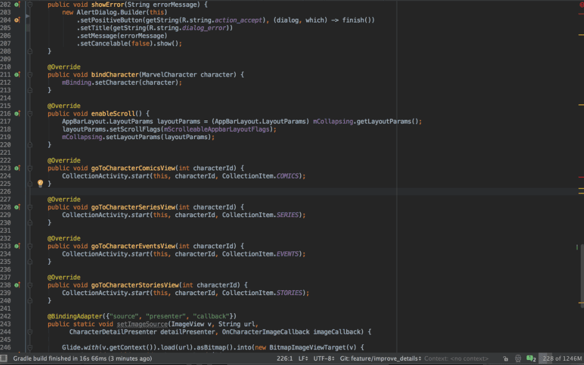Viewport: 584px width, 365px height.
Task: Collapse goToCharacterComicsView fold on line 223
Action: pyautogui.click(x=30, y=168)
